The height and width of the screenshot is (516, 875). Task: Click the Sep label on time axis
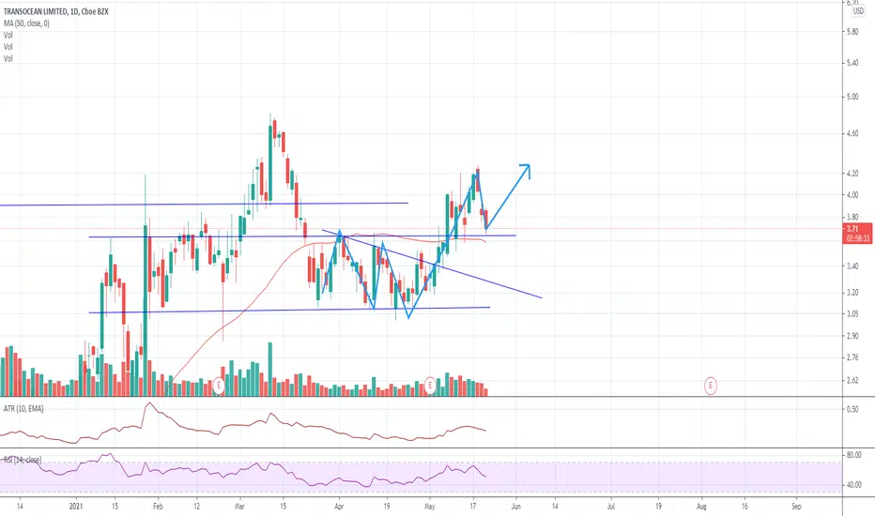[796, 507]
